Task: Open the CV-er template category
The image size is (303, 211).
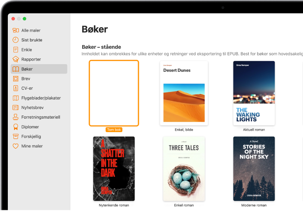Action: [27, 88]
